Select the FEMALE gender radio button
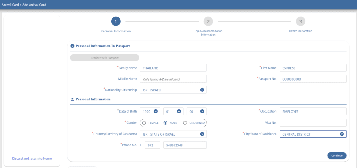 tap(144, 123)
